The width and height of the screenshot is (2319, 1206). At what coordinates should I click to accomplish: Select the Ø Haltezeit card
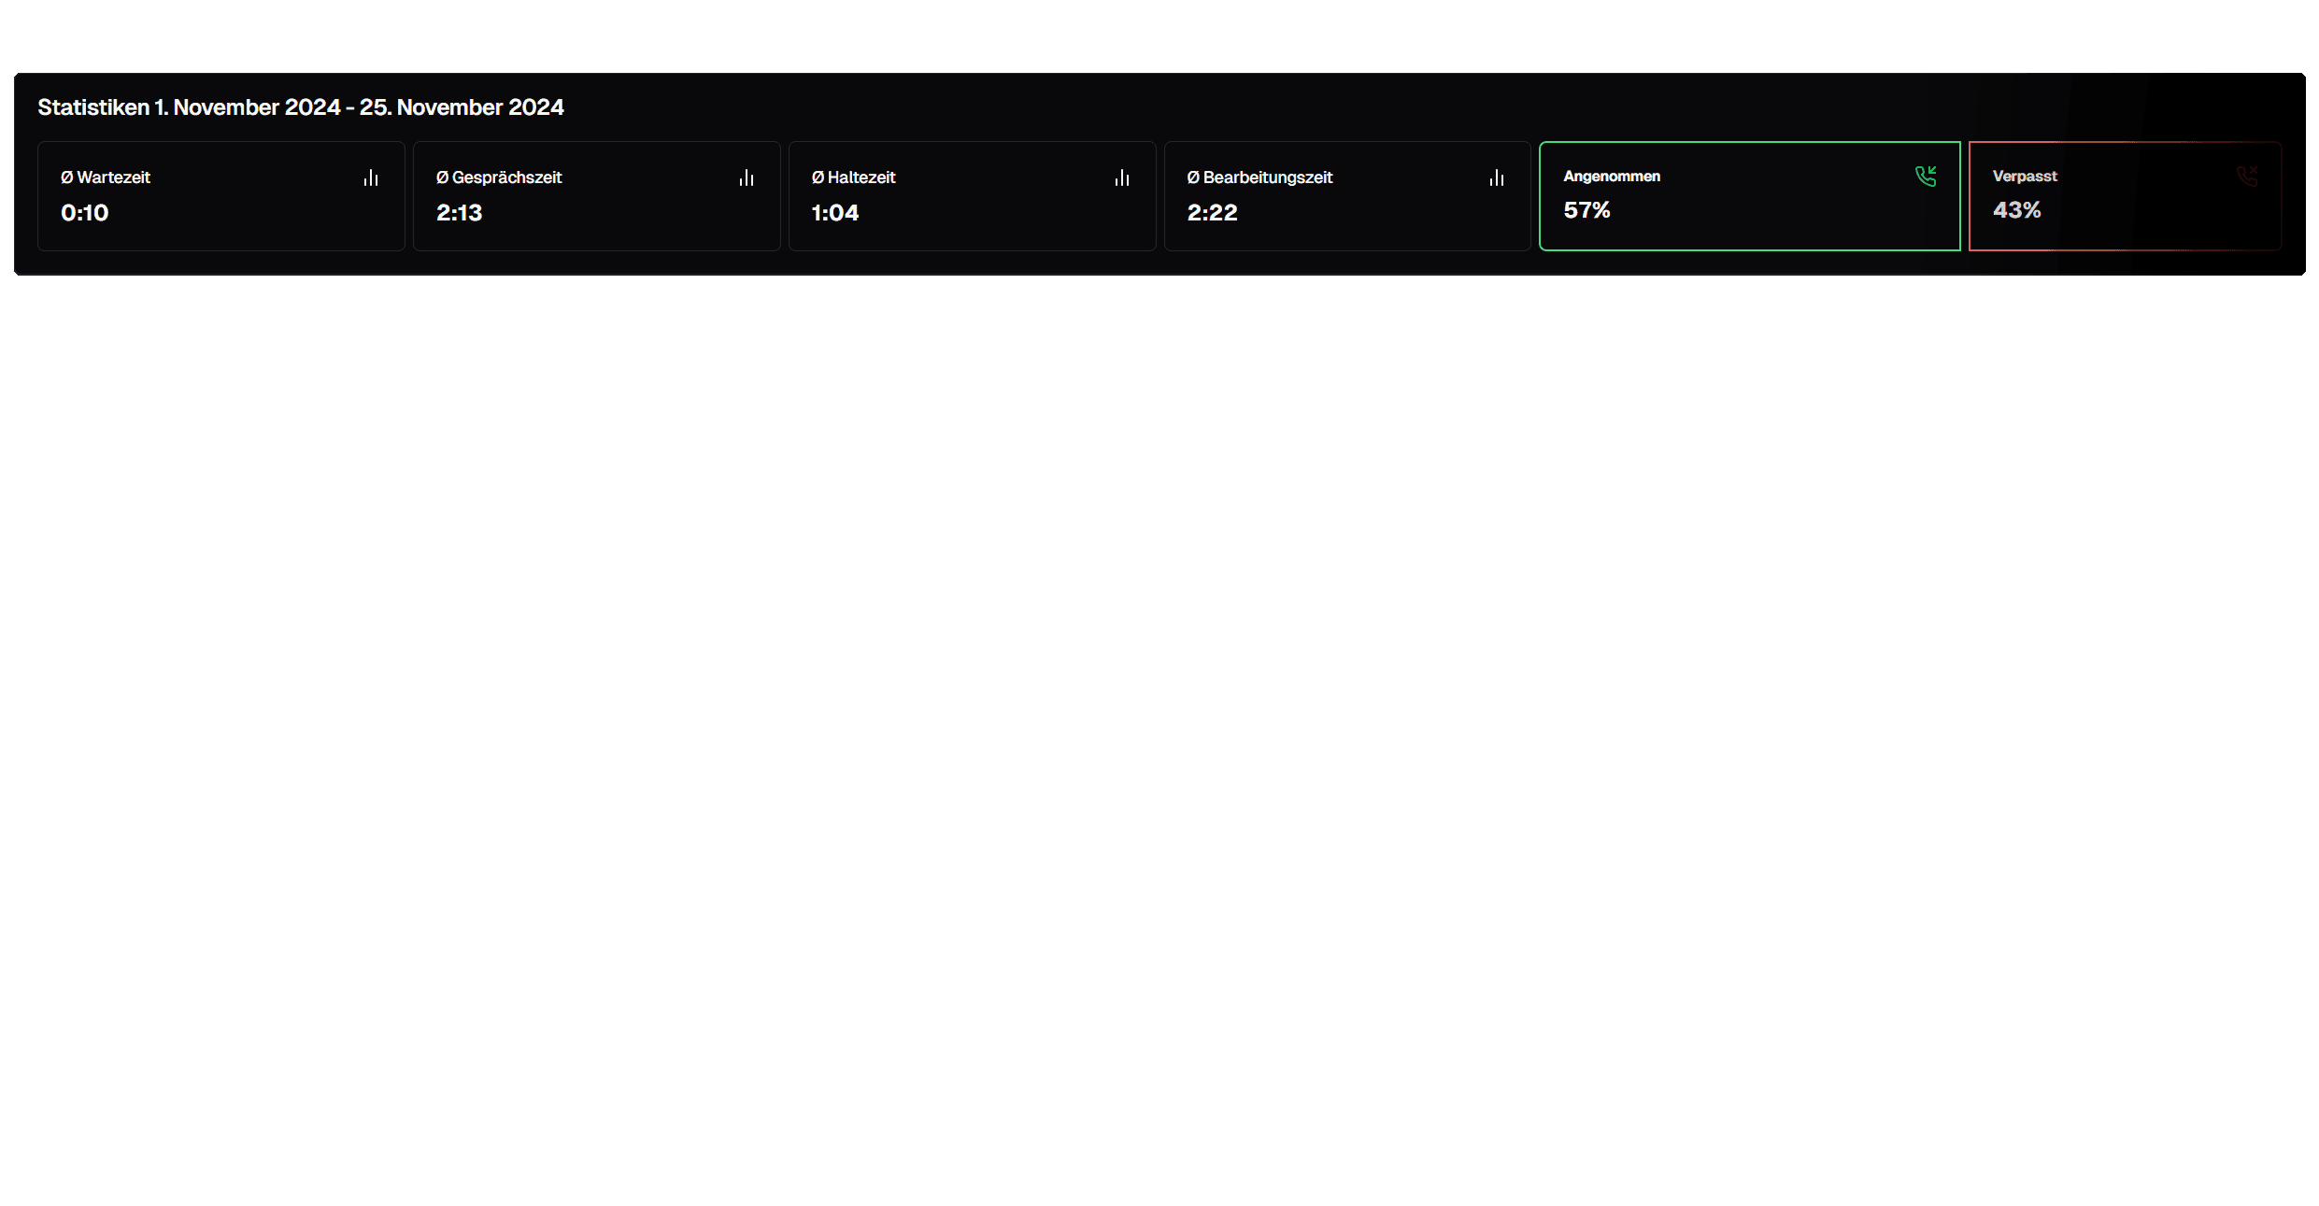[972, 195]
